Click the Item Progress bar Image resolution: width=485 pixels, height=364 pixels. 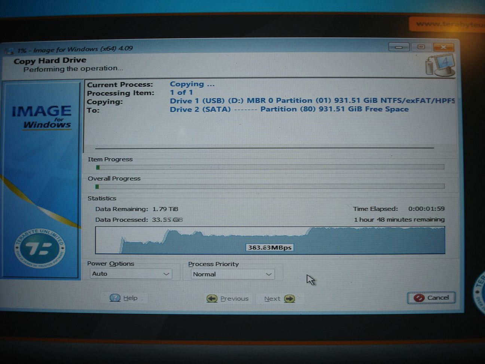tap(270, 167)
